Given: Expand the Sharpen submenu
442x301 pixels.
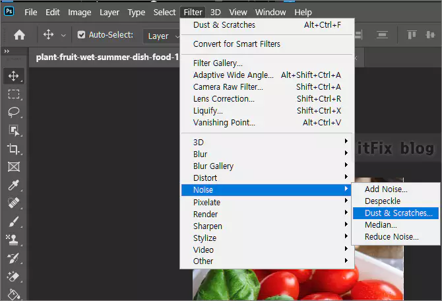Looking at the screenshot, I should 267,226.
